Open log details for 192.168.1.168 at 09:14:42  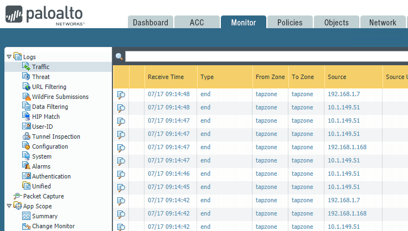[x=121, y=214]
